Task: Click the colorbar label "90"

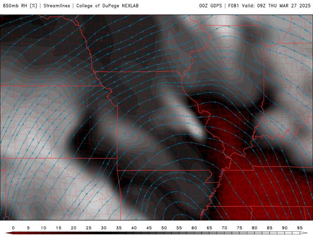Action: click(285, 228)
